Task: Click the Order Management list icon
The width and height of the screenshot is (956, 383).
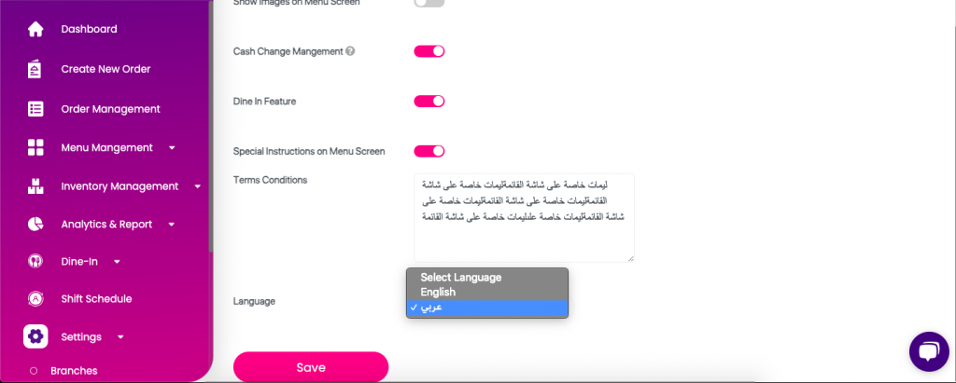Action: pyautogui.click(x=35, y=109)
